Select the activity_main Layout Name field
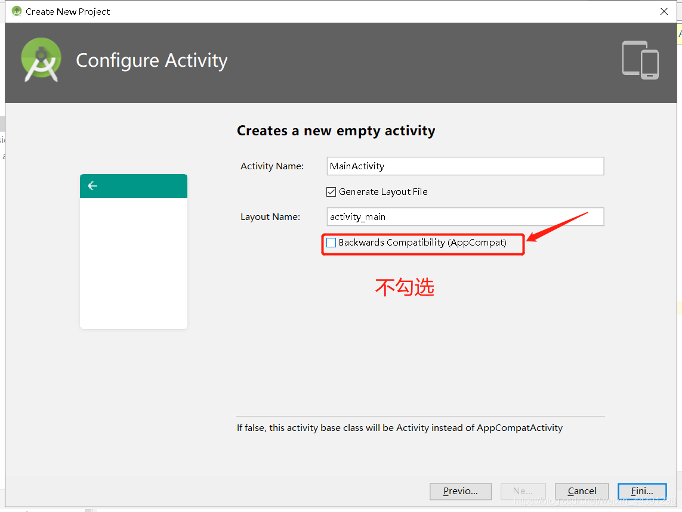 click(x=465, y=216)
